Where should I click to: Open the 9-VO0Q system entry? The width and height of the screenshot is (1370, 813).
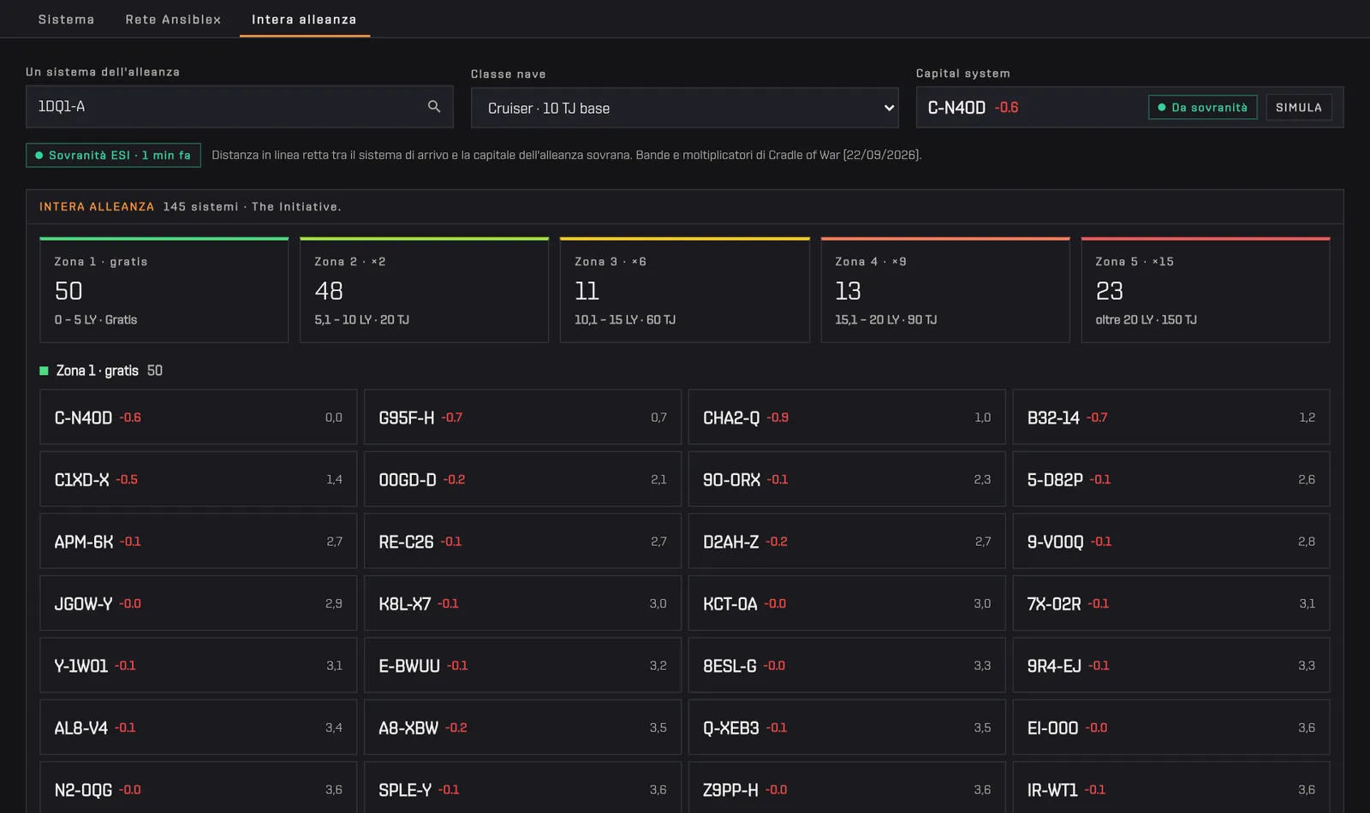(x=1171, y=541)
